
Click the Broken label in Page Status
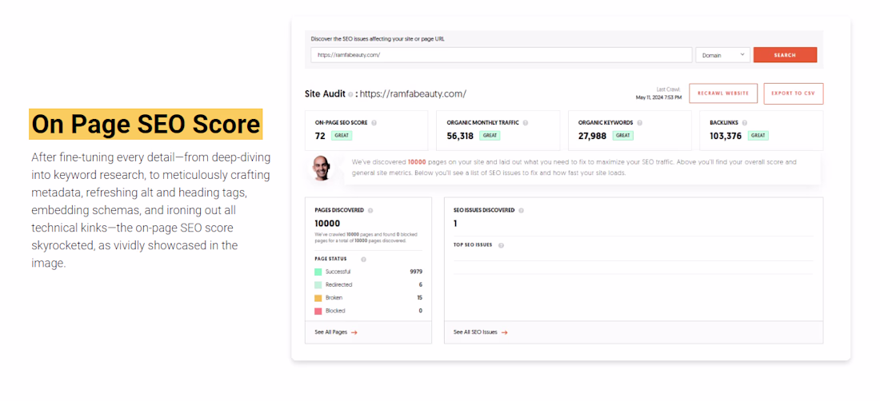click(334, 297)
